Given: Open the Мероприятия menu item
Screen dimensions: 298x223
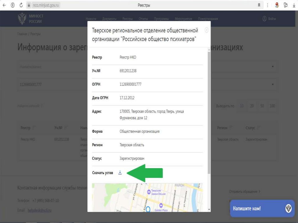Looking at the screenshot, I should pyautogui.click(x=183, y=19).
